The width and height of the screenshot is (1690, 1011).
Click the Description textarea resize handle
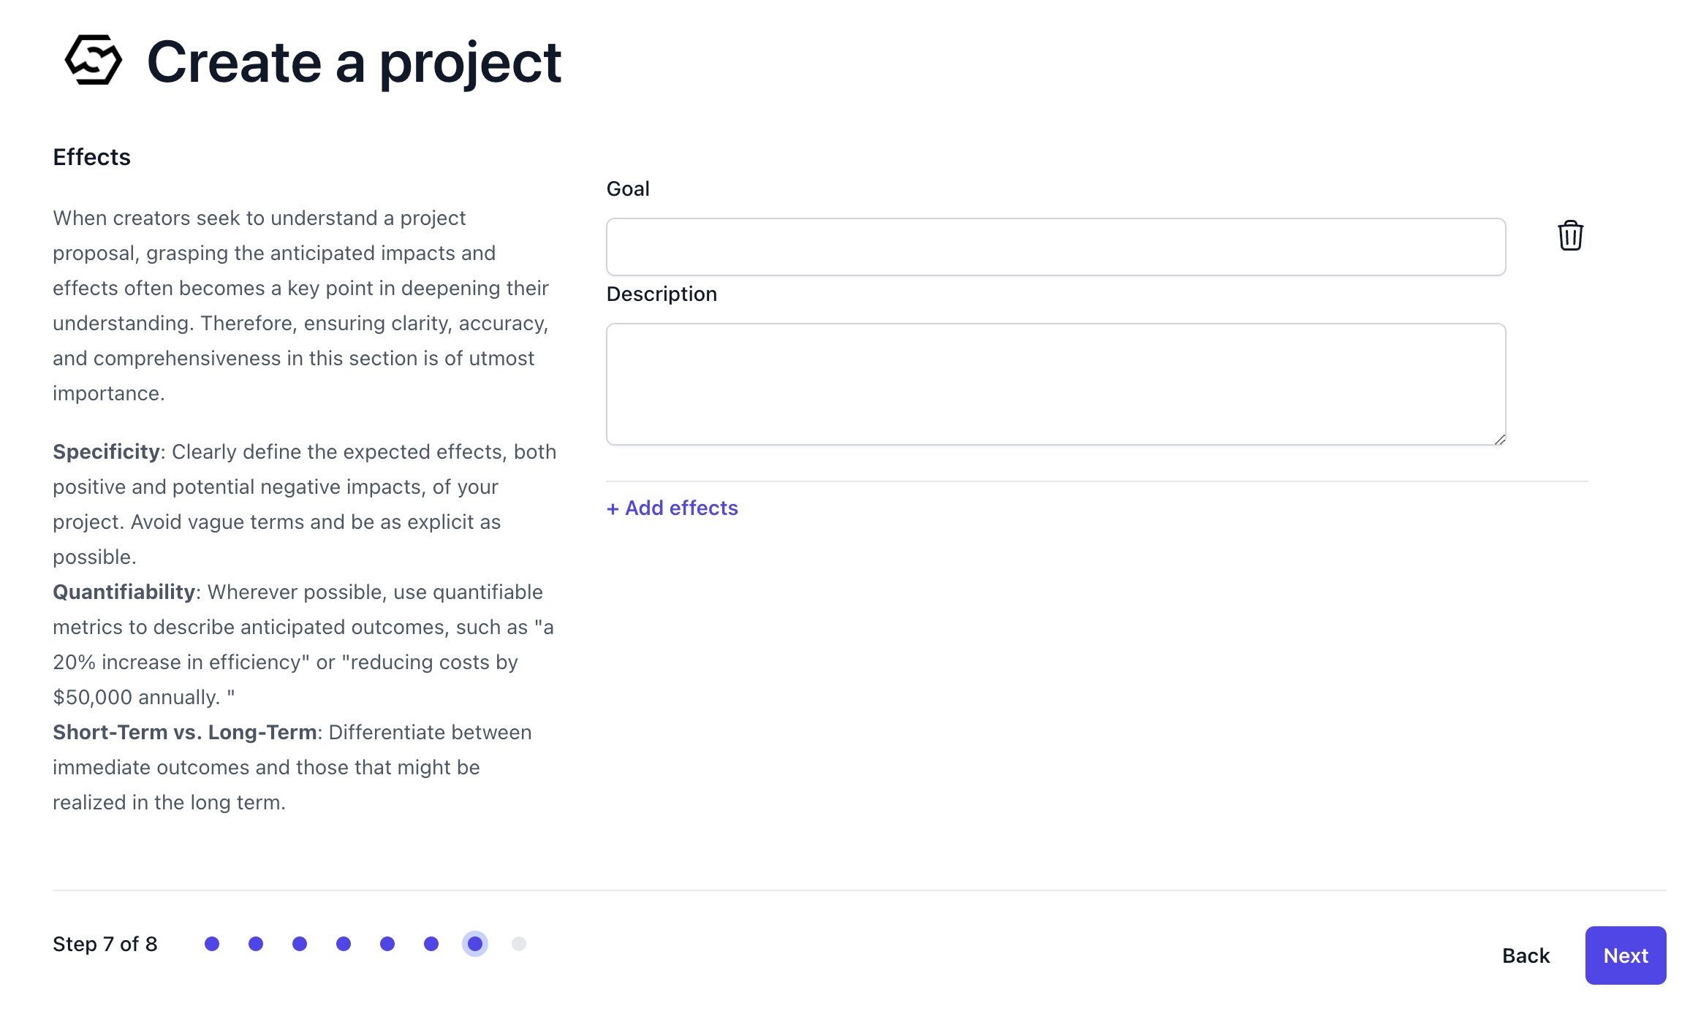tap(1499, 439)
